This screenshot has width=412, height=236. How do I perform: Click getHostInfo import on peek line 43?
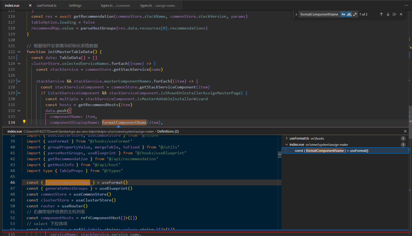click(61, 165)
